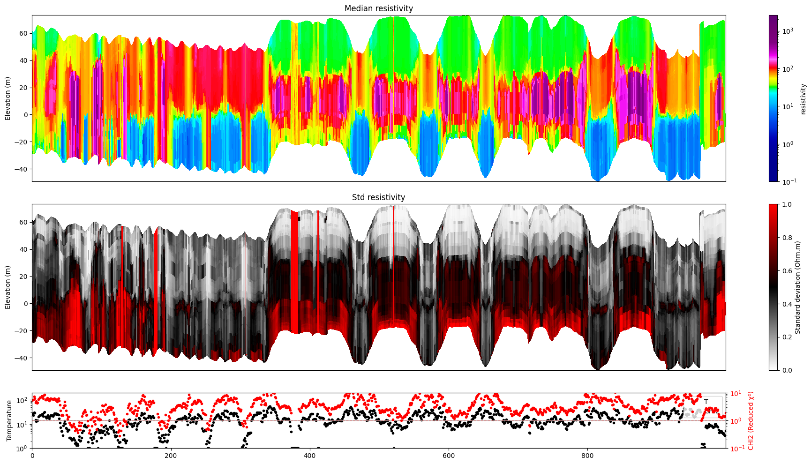Viewport: 811px width, 464px height.
Task: Click the red 'CHI2 (Reduced χ²)' axis label
Action: click(x=751, y=420)
